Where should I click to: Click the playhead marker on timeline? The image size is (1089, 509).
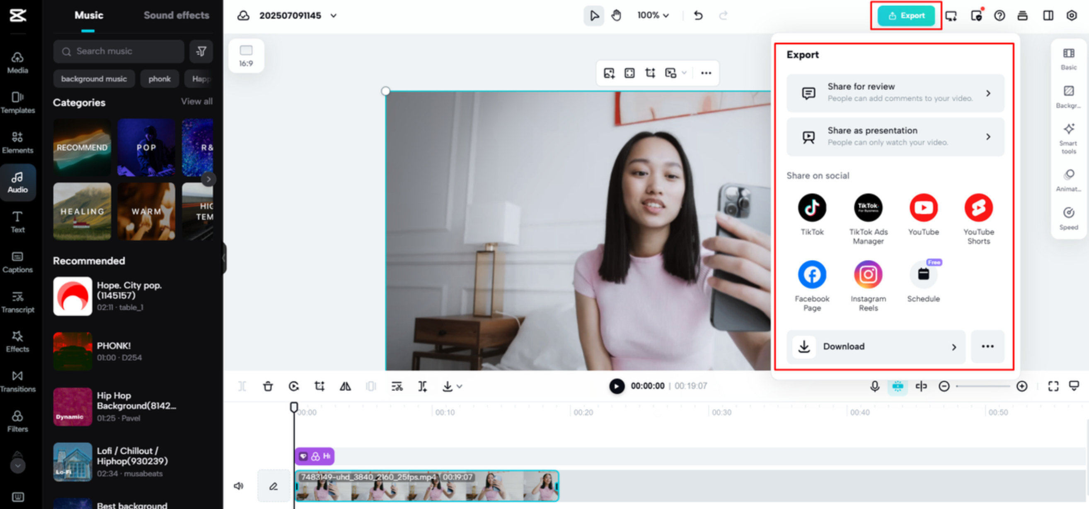(294, 407)
